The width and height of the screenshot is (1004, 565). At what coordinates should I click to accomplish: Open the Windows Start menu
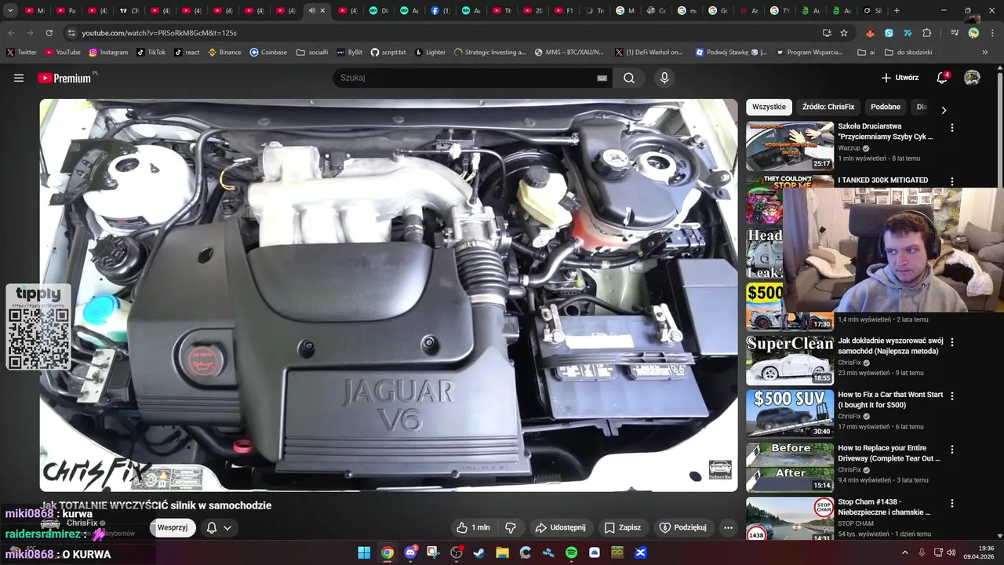364,552
